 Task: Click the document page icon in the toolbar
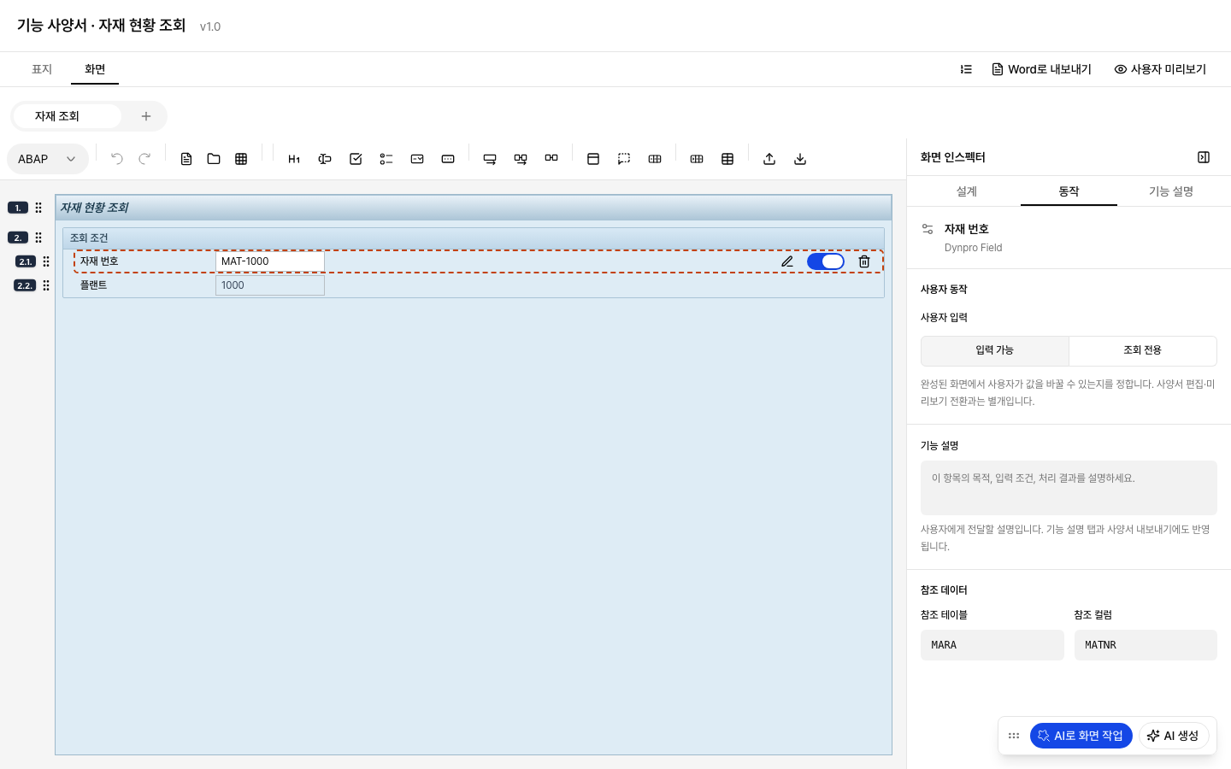pyautogui.click(x=186, y=159)
